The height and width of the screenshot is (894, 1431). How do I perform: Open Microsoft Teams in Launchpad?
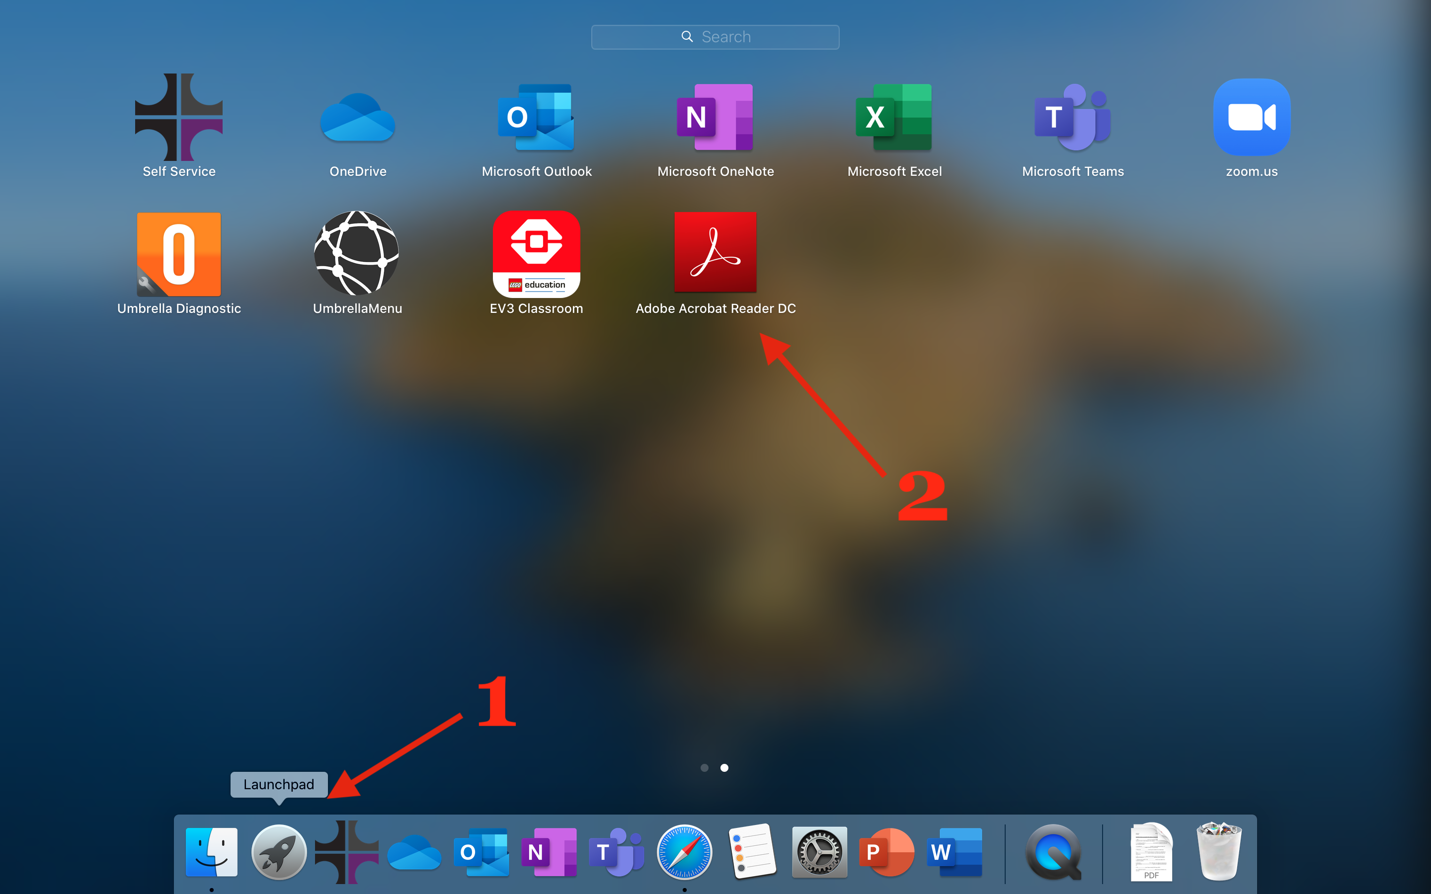point(1073,117)
